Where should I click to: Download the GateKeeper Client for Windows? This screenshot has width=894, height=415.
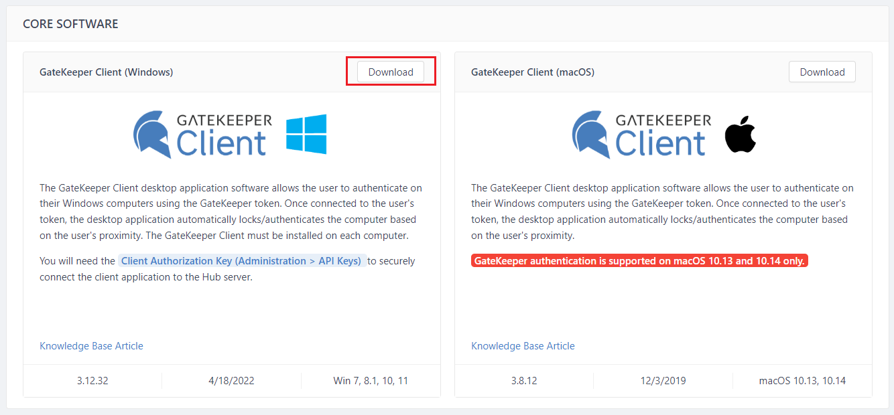(x=390, y=72)
